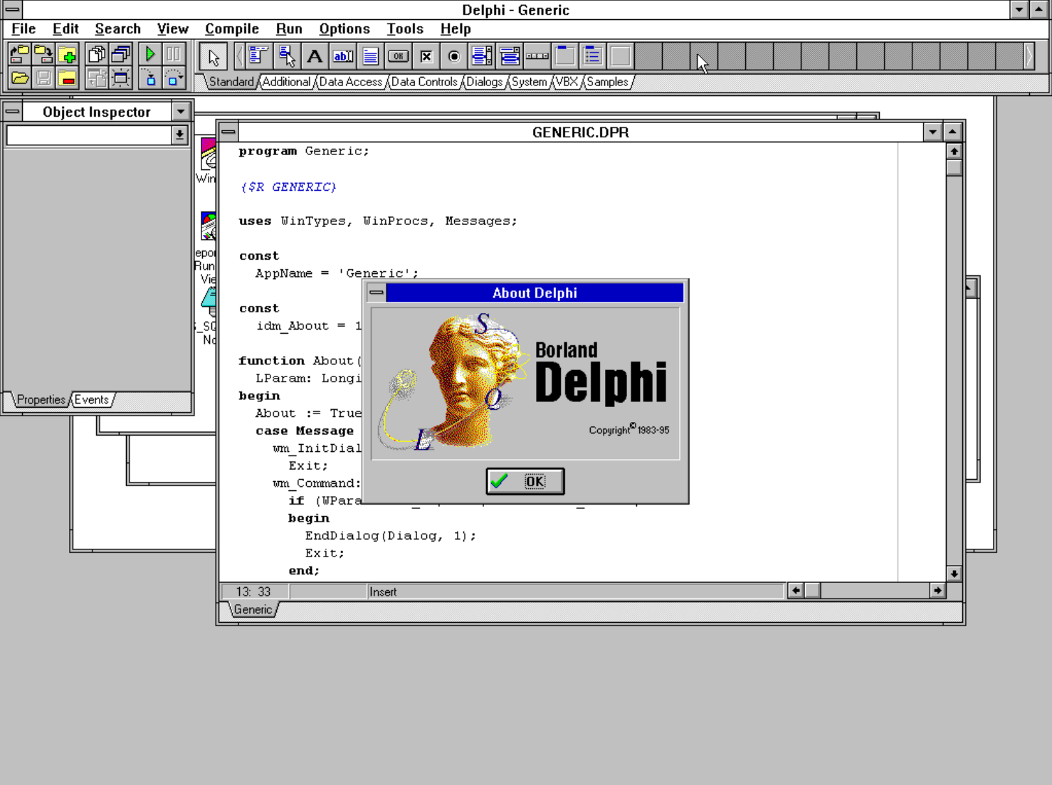Pick the ComboBox component icon
The image size is (1052, 785).
tap(509, 56)
